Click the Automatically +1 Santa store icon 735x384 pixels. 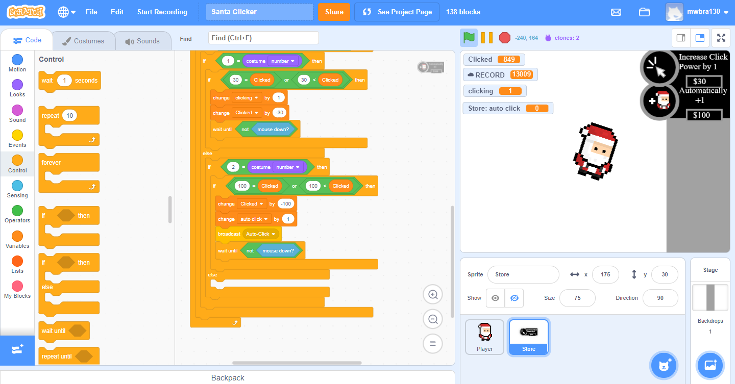tap(659, 101)
